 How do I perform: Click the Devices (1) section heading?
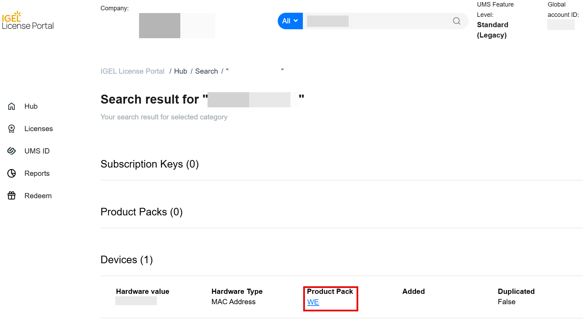(127, 260)
